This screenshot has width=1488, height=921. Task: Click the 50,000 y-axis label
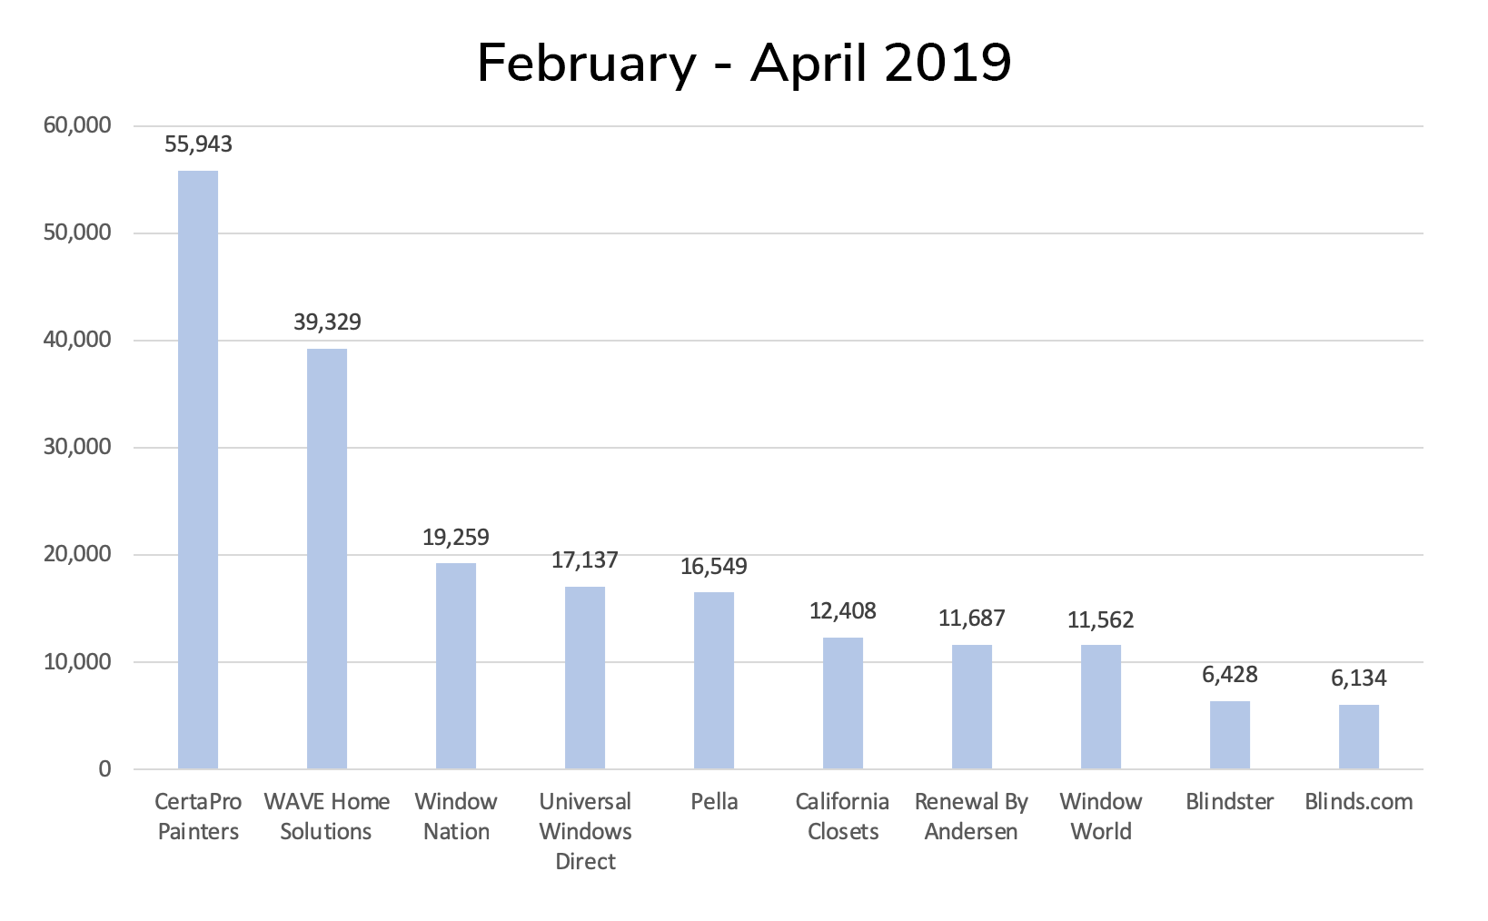[x=77, y=233]
